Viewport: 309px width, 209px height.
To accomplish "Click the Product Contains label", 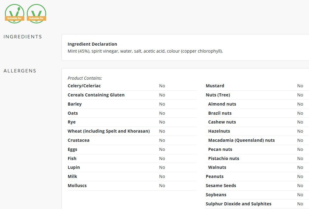I will (x=85, y=78).
